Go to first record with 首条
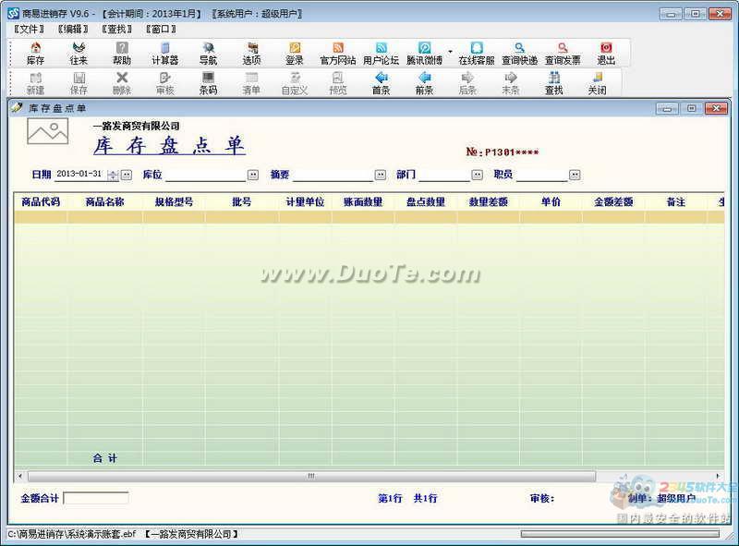 [x=381, y=83]
